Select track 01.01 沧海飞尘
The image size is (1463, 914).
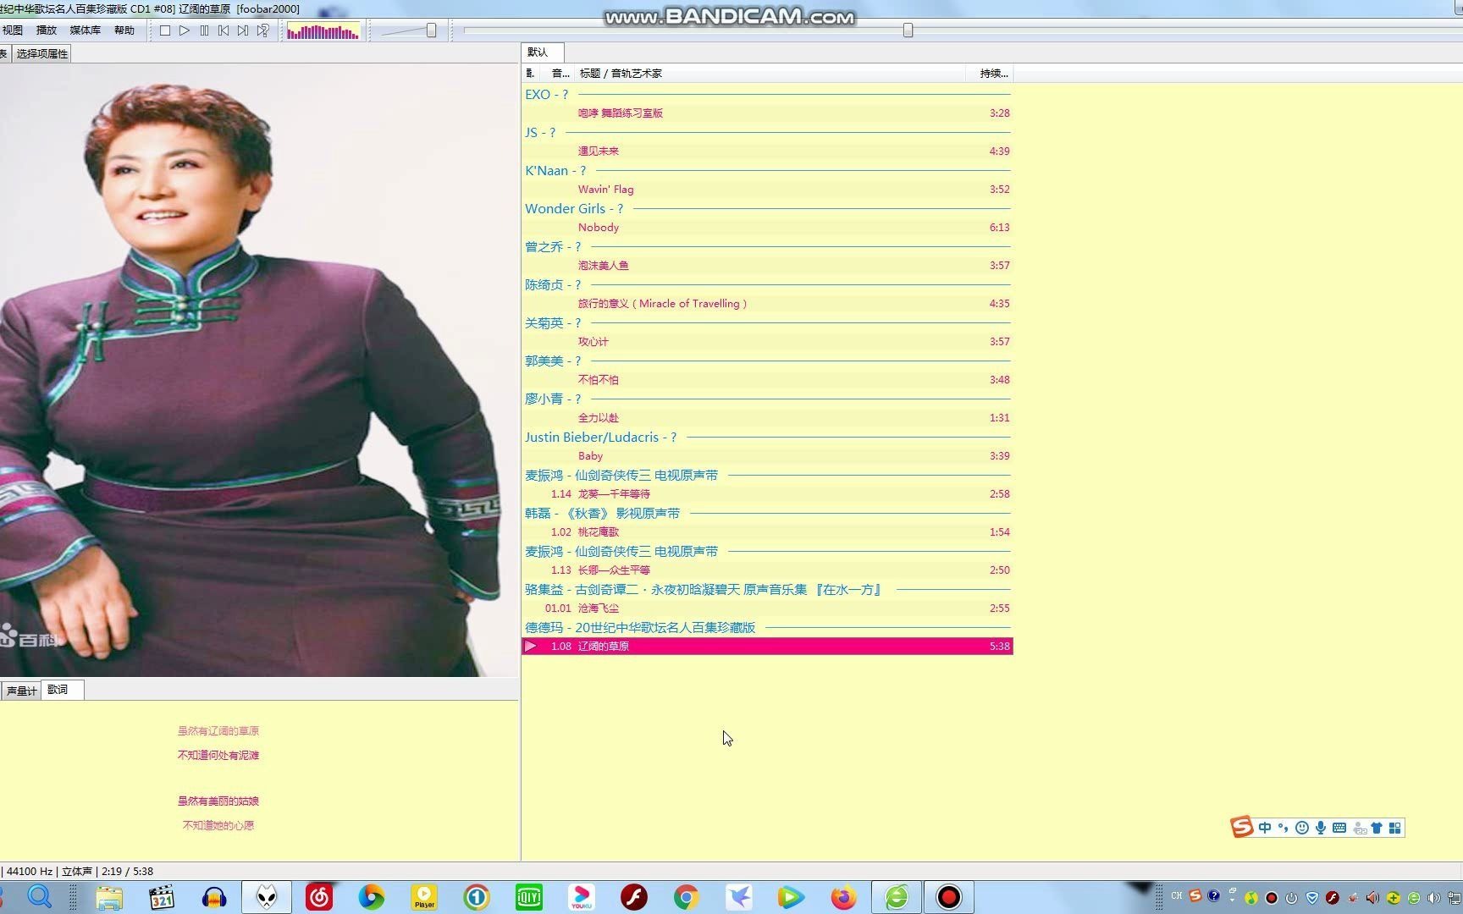[x=767, y=608]
